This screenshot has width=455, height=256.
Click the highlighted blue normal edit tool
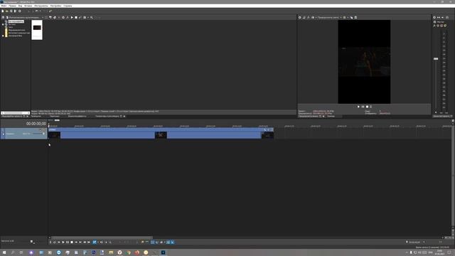click(x=95, y=242)
